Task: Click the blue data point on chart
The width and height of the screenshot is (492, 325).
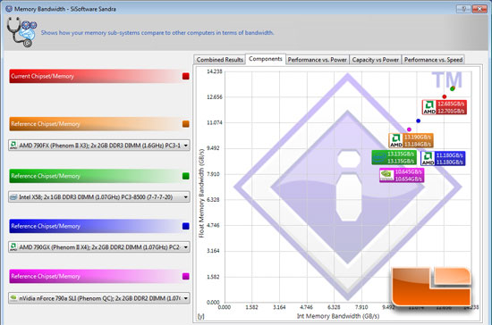Action: [x=419, y=121]
